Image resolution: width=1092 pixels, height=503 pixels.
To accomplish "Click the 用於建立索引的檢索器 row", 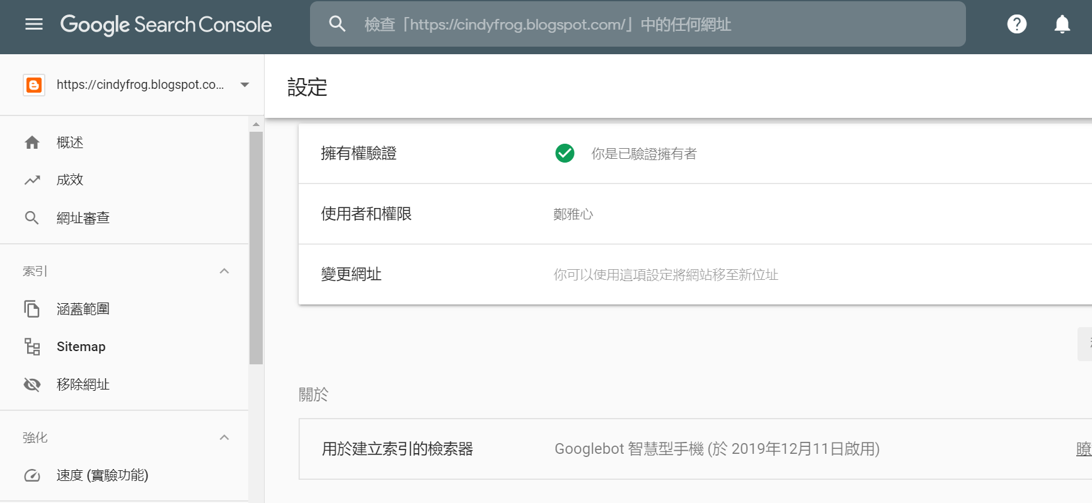I will (x=695, y=449).
